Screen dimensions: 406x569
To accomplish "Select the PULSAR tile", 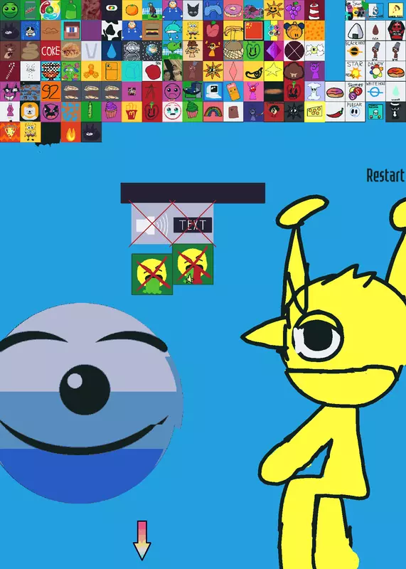I will pos(356,112).
